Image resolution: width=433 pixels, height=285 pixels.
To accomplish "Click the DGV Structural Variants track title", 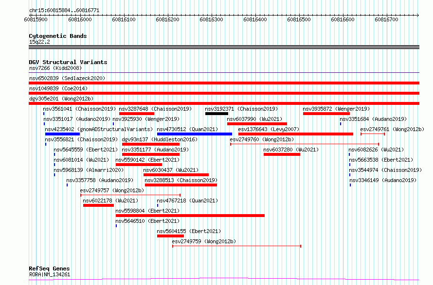I will [68, 62].
